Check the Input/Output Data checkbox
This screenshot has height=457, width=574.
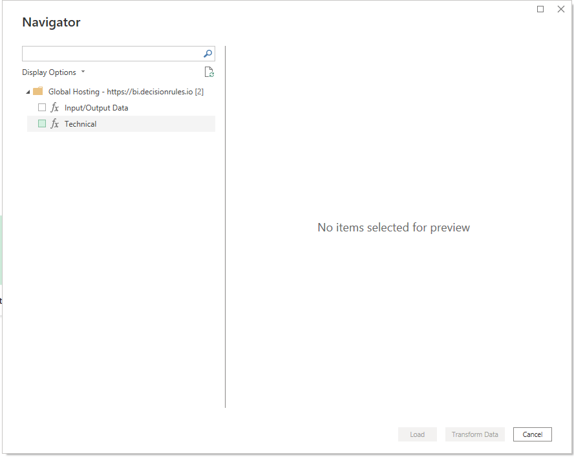[42, 108]
